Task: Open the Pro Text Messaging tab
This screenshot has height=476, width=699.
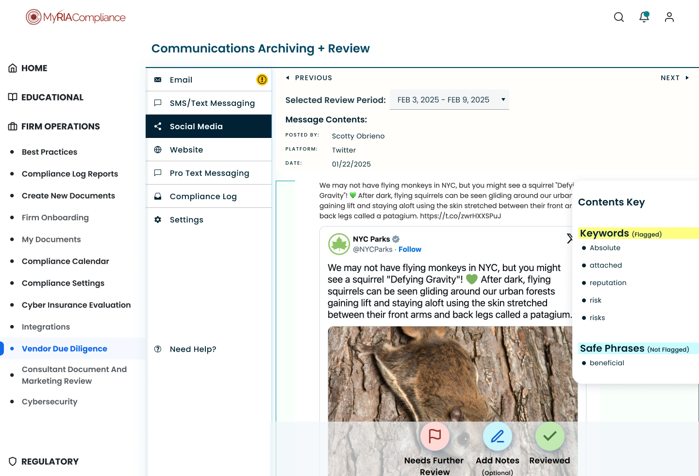Action: [x=209, y=173]
